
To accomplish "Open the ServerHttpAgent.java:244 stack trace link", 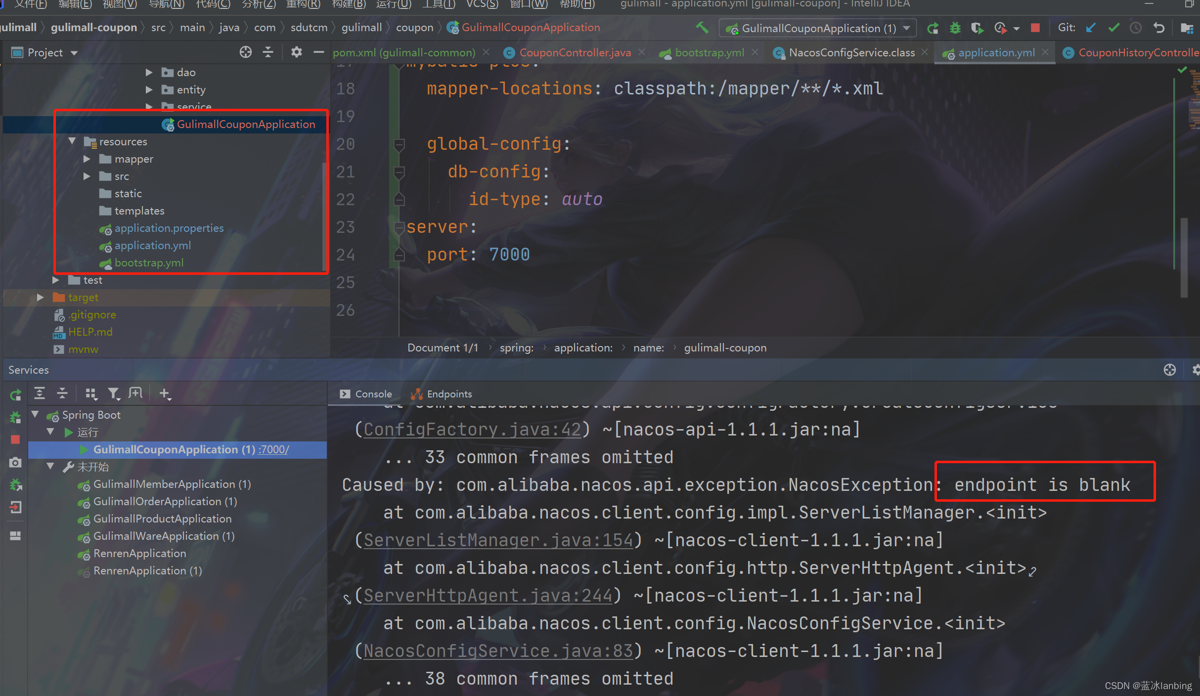I will coord(488,596).
